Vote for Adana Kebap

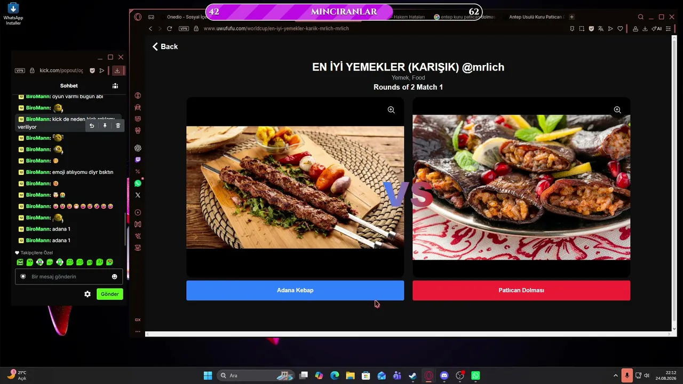click(x=295, y=290)
